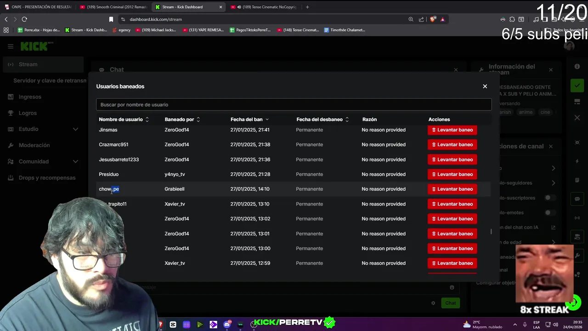
Task: Toggle the hamburger sidebar menu
Action: 11,46
